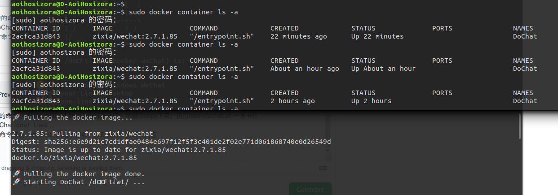Viewport: 558px width, 195px height.
Task: Click the "Up 22 minutes" status value
Action: point(377,36)
